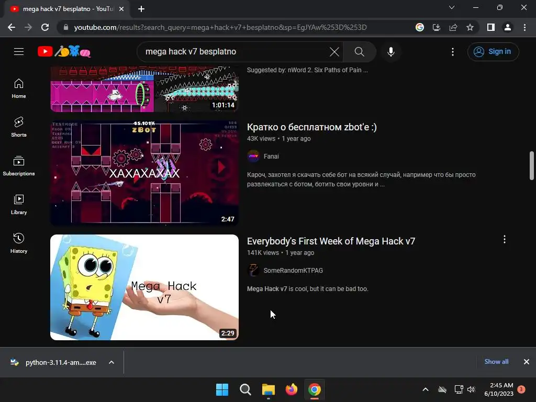Image resolution: width=536 pixels, height=402 pixels.
Task: Show hidden system tray icons
Action: (426, 389)
